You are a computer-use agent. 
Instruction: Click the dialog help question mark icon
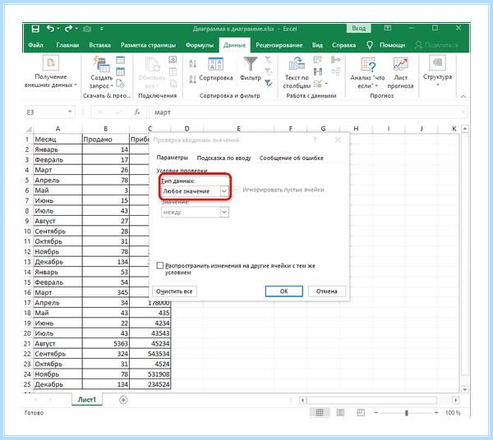coord(315,140)
